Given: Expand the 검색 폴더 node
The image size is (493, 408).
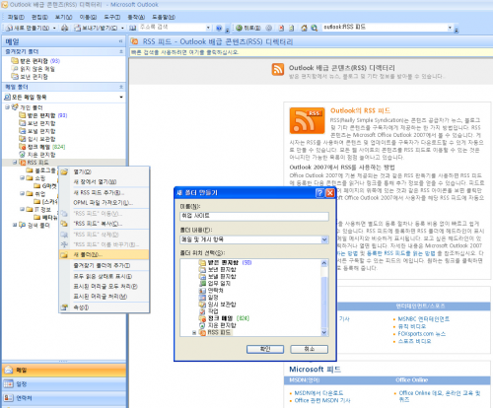Looking at the screenshot, I should [15, 225].
